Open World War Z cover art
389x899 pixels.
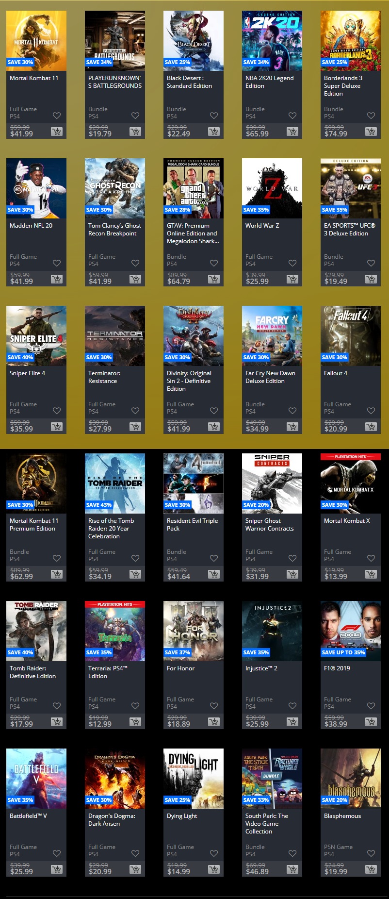(272, 188)
